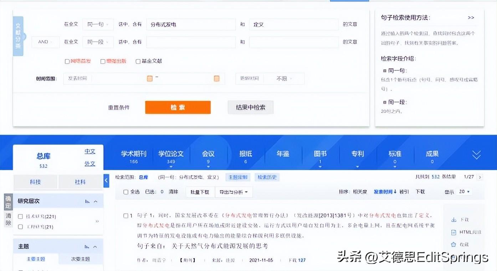Show more 研究层次 options double arrow
Viewport: 497px width, 271px height.
tap(97, 221)
